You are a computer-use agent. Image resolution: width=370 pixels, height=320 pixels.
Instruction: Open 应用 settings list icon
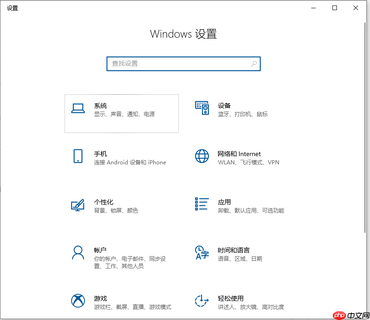coord(202,205)
